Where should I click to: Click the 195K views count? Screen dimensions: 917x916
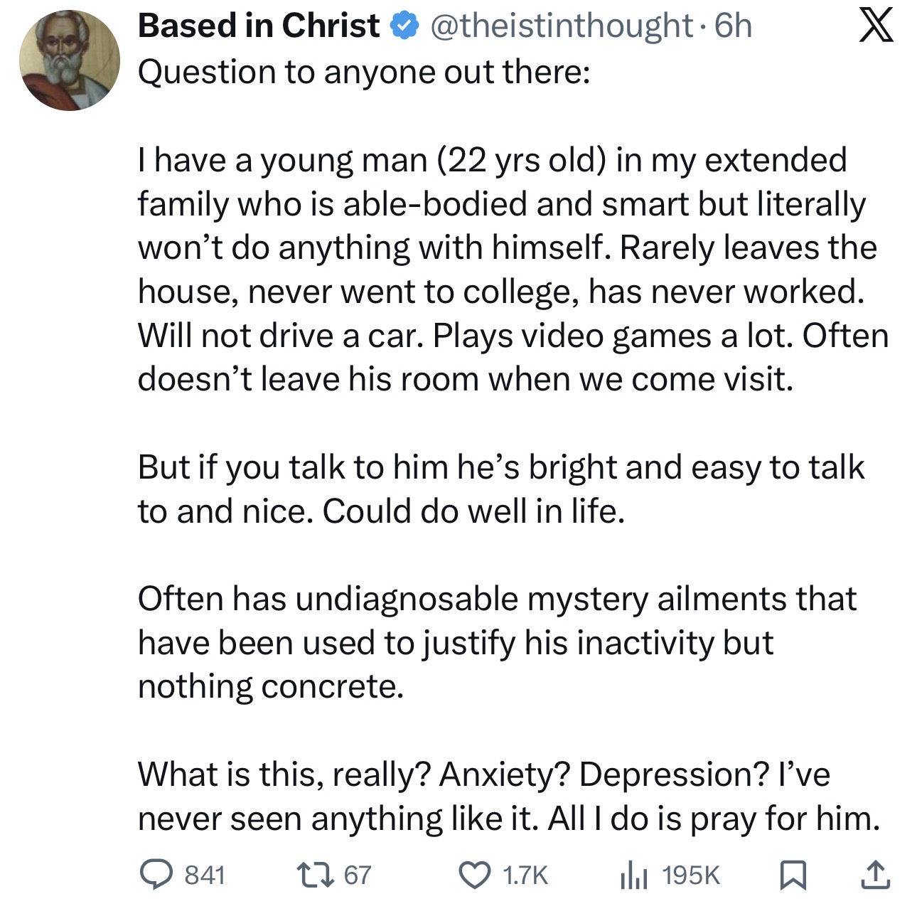click(691, 875)
